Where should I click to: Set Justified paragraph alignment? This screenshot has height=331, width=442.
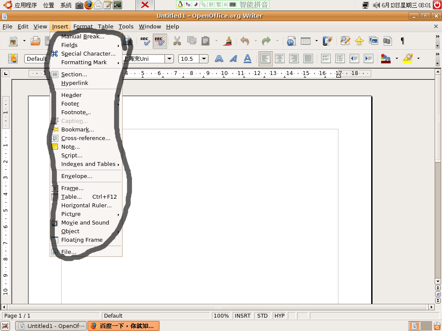[x=308, y=59]
